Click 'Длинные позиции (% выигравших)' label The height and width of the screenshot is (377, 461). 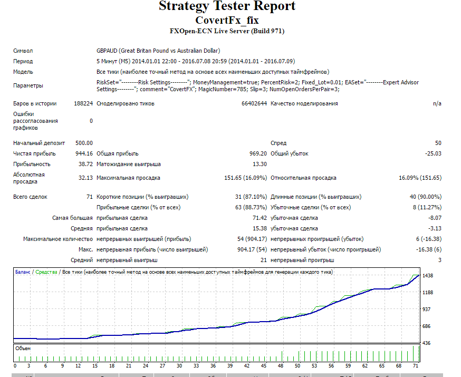pos(316,197)
